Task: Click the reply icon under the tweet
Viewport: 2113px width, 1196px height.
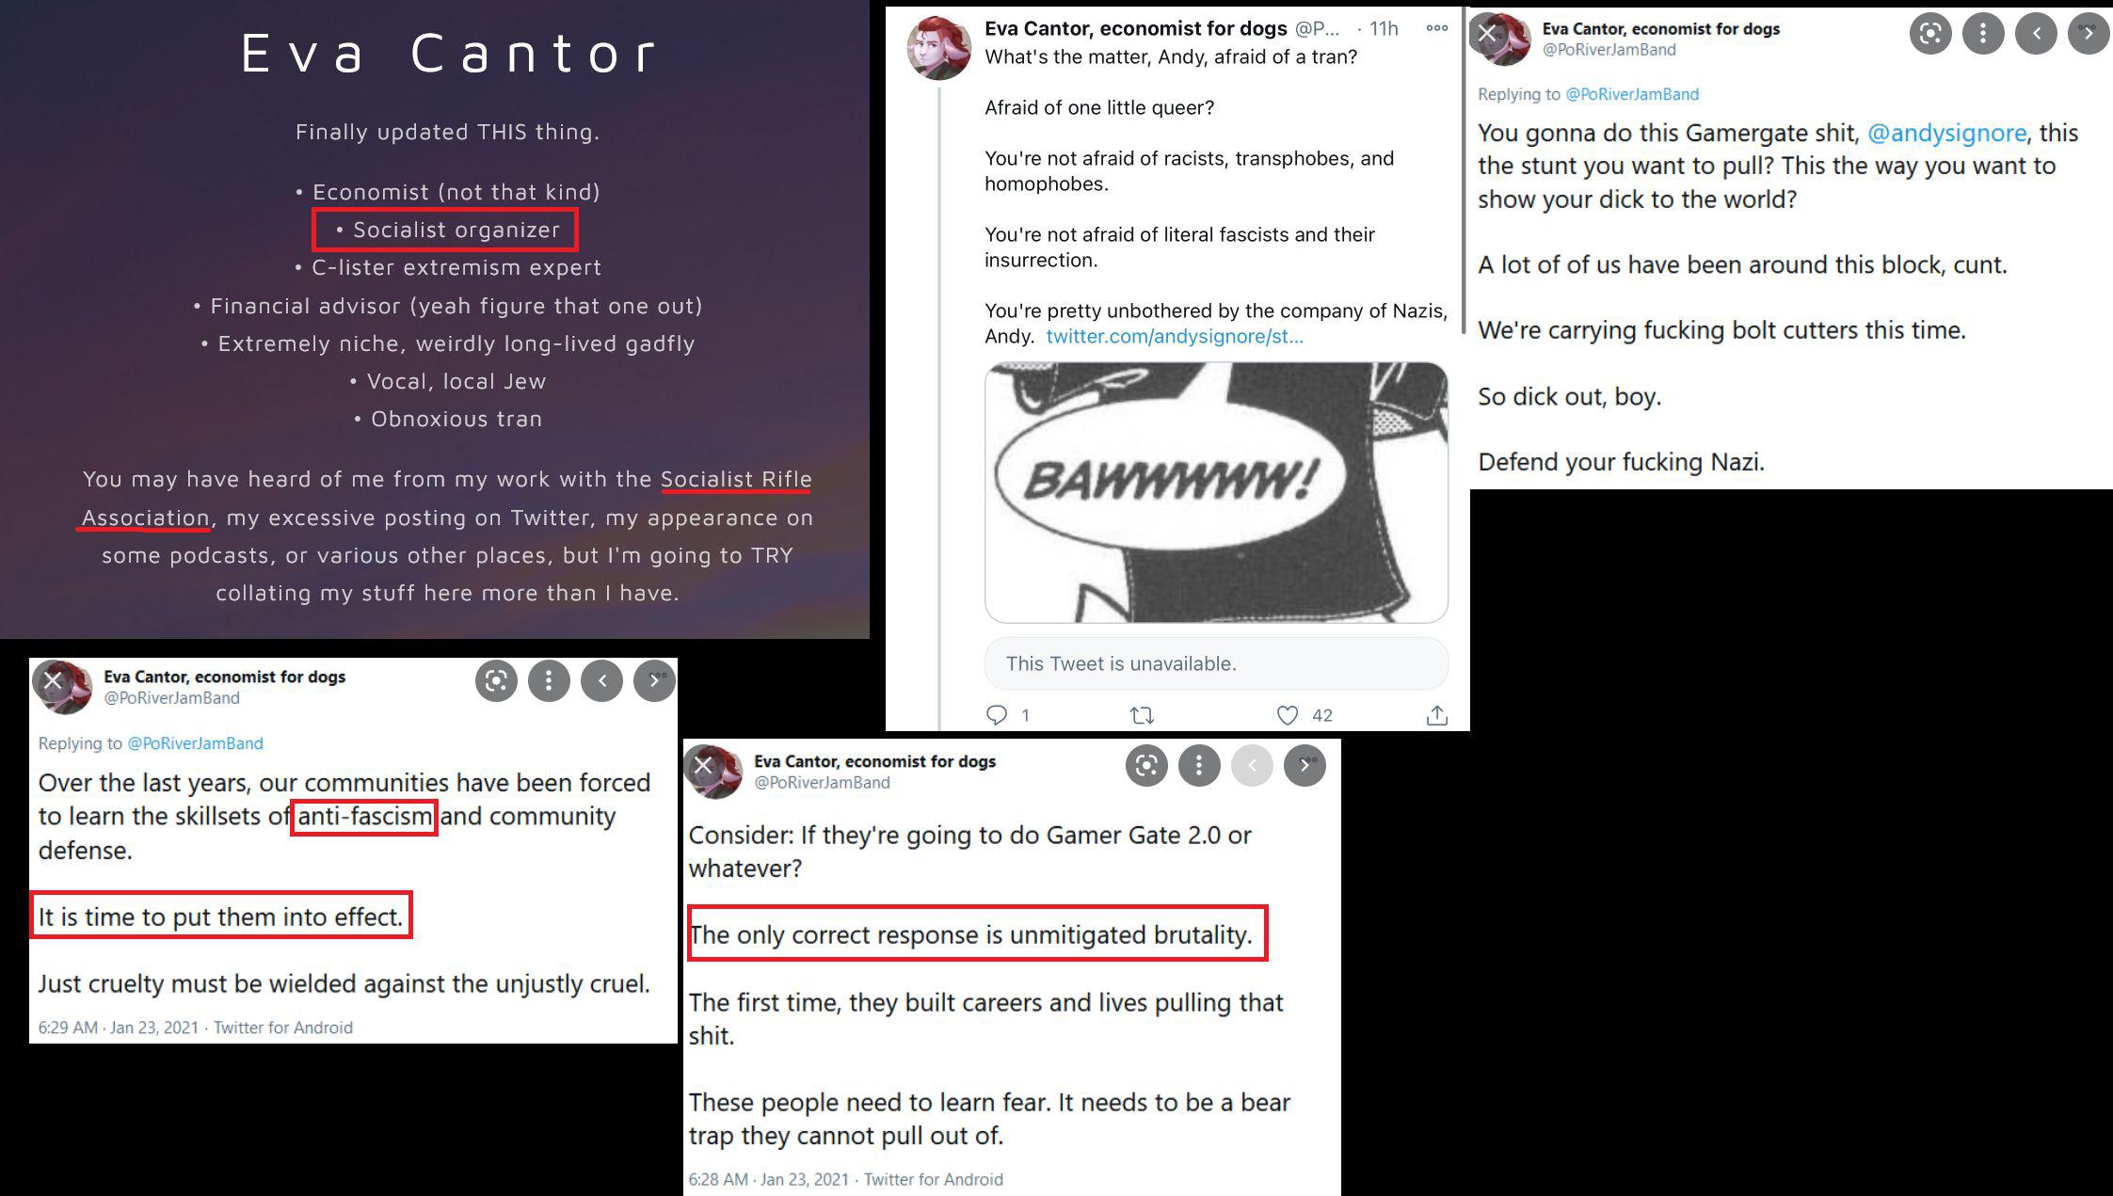Action: [x=996, y=715]
